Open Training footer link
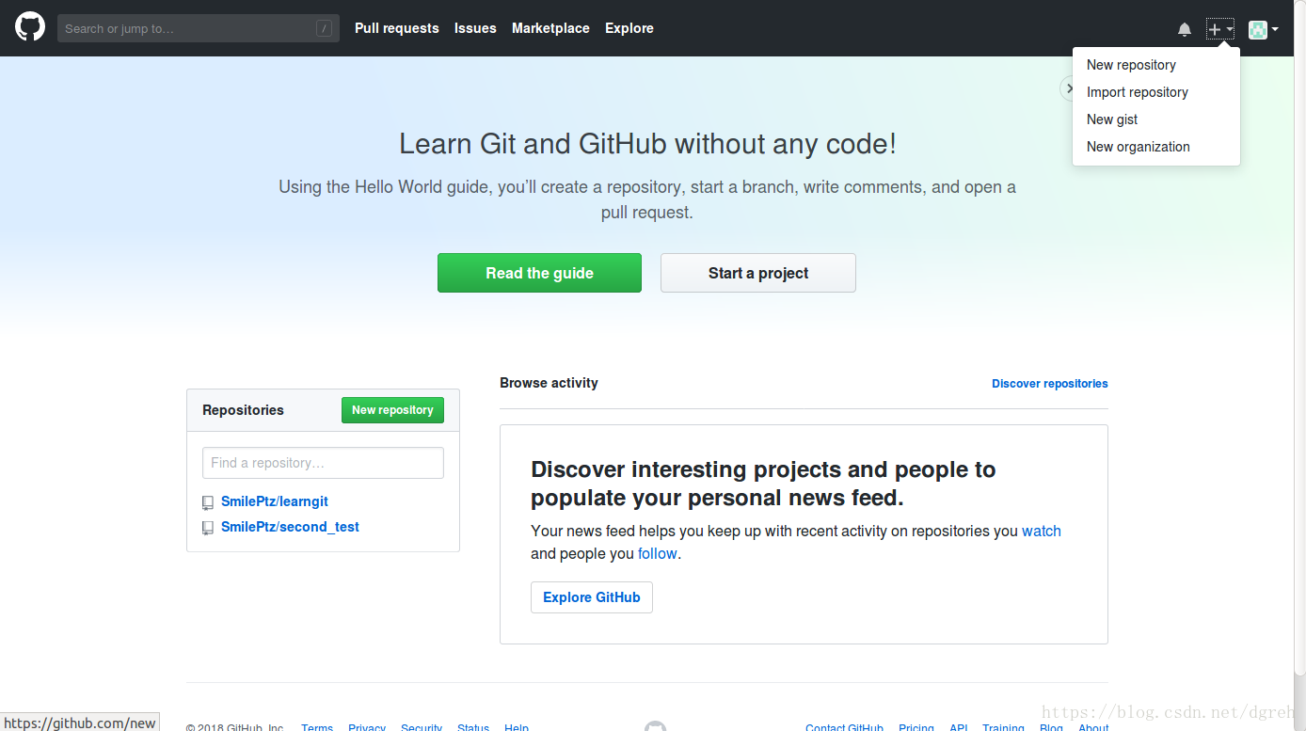The image size is (1306, 731). (1003, 727)
